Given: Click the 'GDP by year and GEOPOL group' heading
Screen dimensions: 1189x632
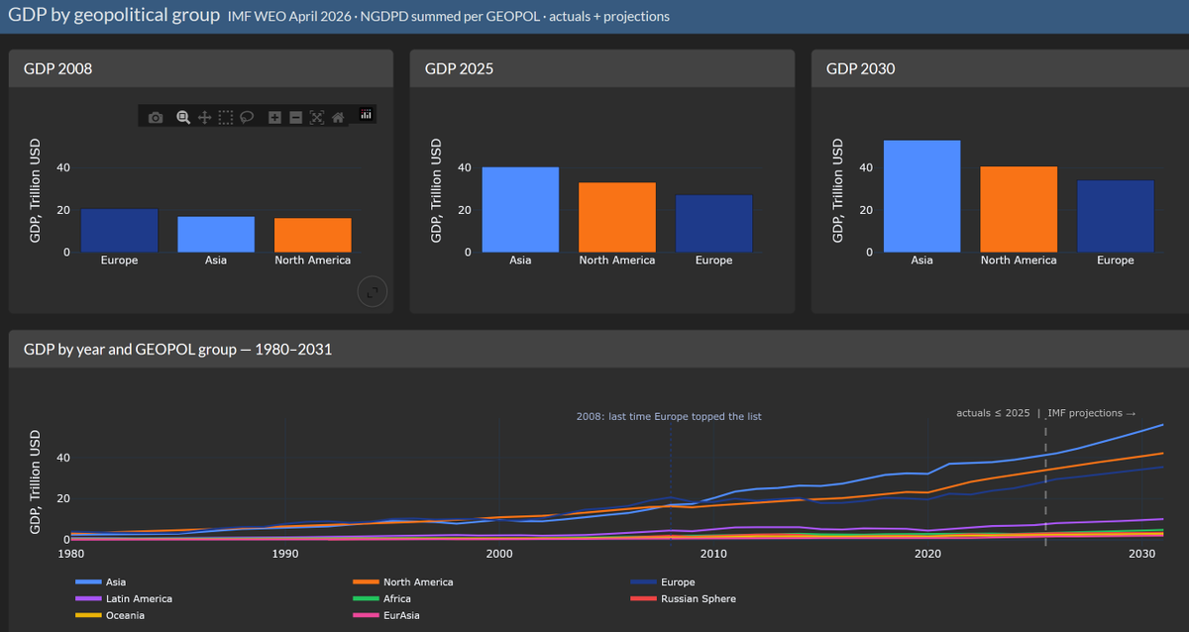Looking at the screenshot, I should [x=177, y=349].
